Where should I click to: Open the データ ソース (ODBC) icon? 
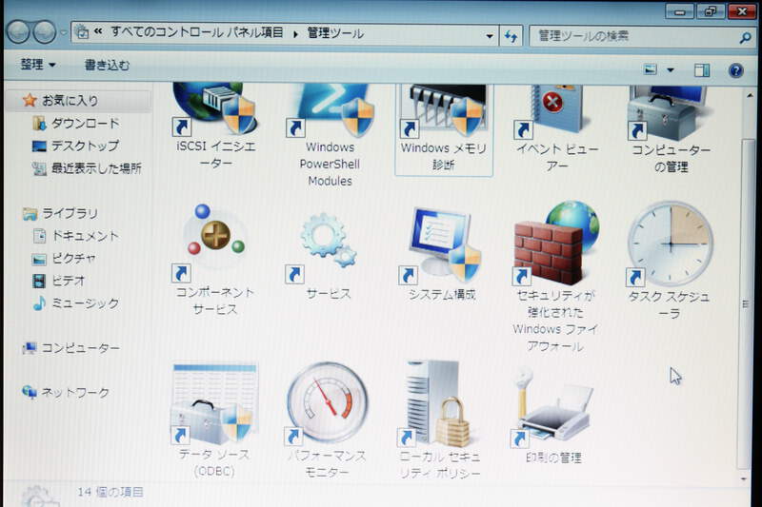(213, 403)
